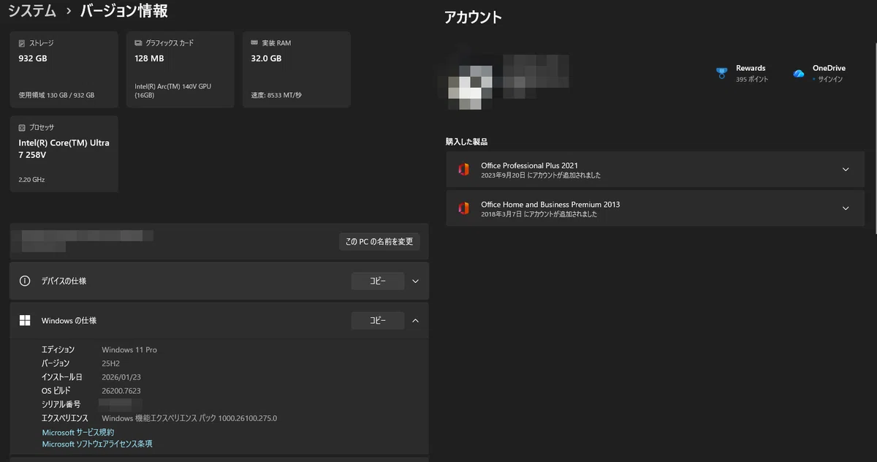The image size is (877, 462).
Task: Click the Windows logo beside Windows の仕様
Action: point(25,320)
